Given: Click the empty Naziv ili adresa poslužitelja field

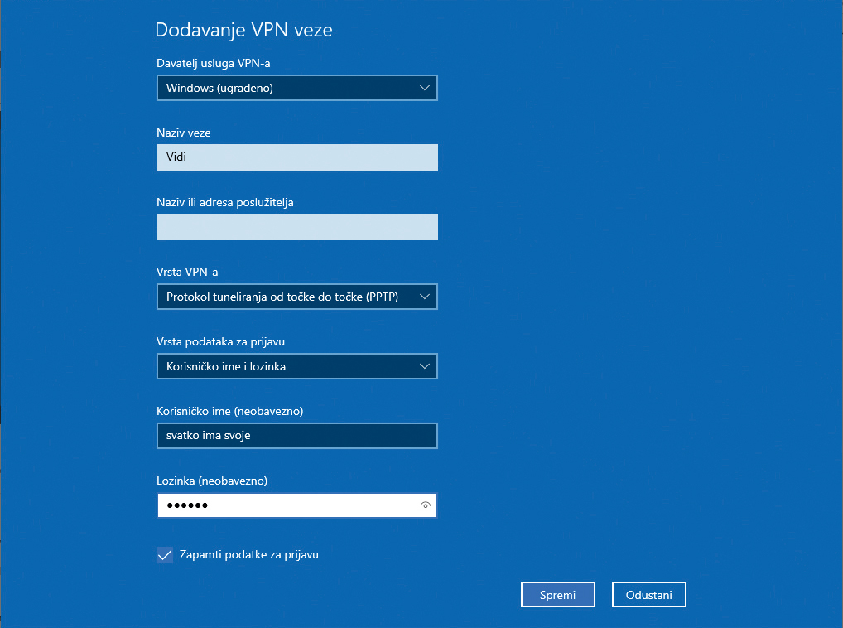Looking at the screenshot, I should [296, 227].
